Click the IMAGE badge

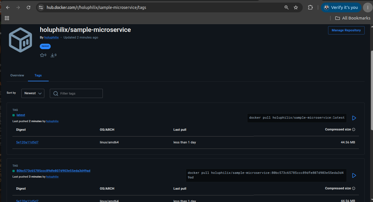pos(45,46)
